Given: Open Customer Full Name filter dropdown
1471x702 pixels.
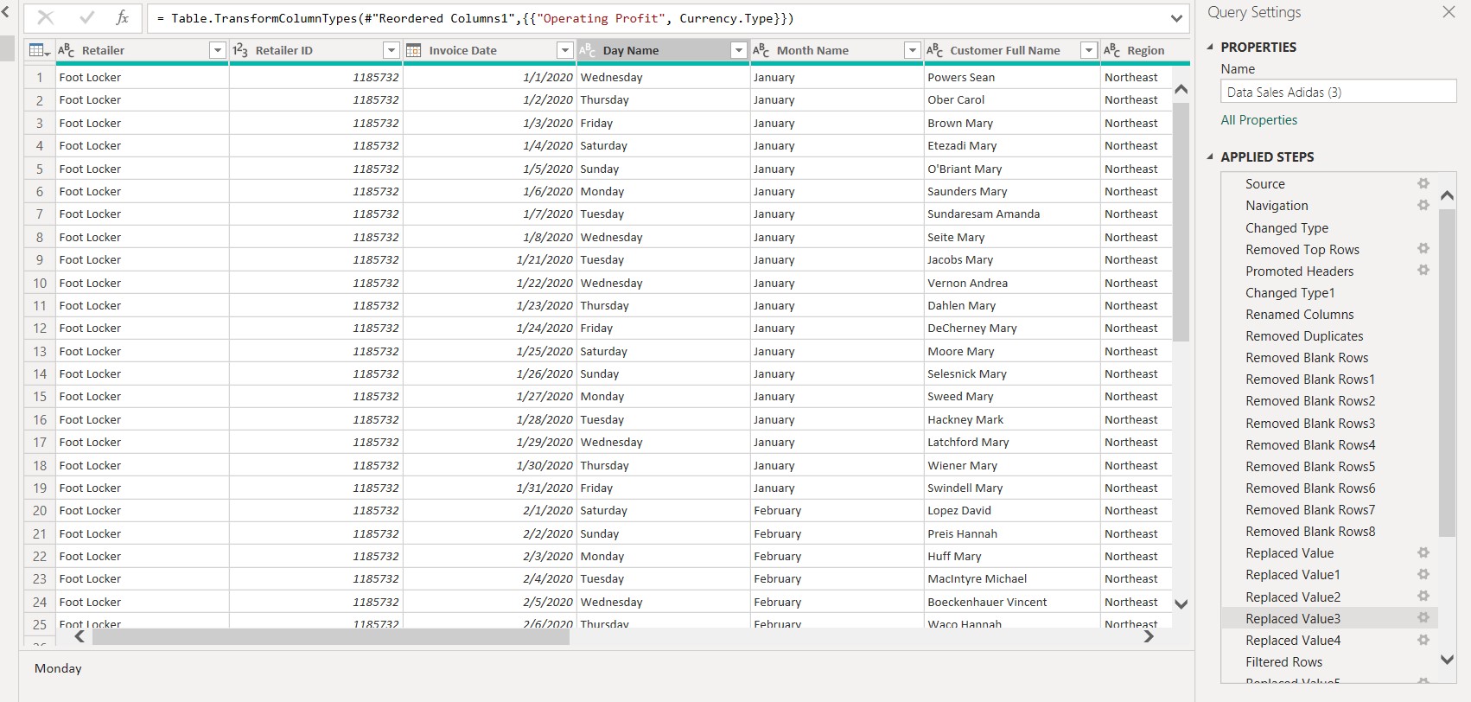Looking at the screenshot, I should pyautogui.click(x=1089, y=51).
